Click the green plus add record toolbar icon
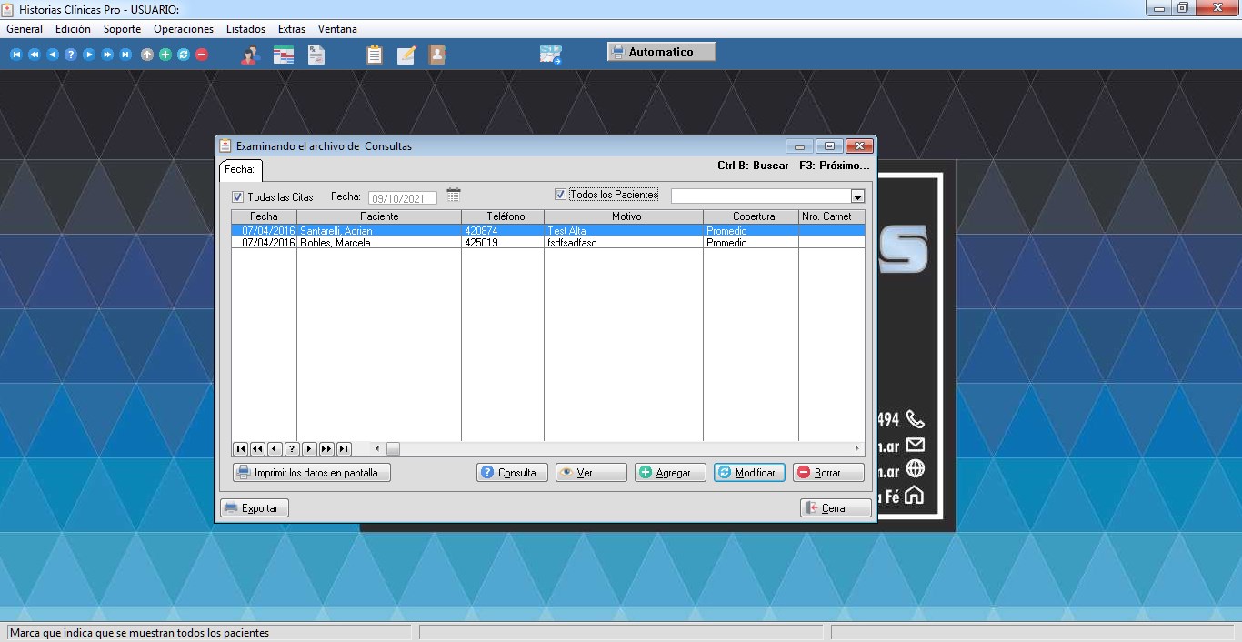The height and width of the screenshot is (642, 1242). click(x=165, y=55)
